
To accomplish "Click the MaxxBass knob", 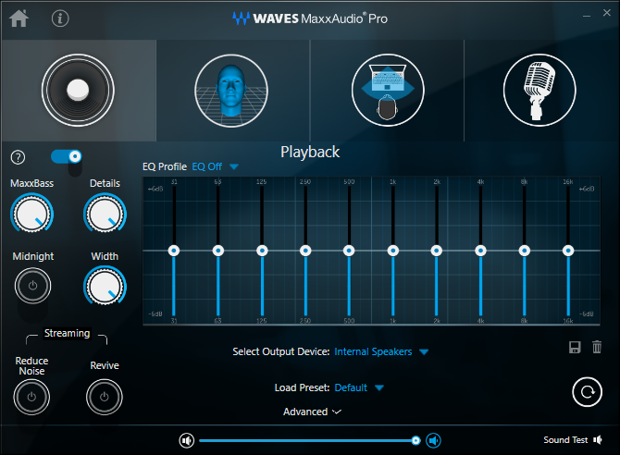I will [31, 214].
